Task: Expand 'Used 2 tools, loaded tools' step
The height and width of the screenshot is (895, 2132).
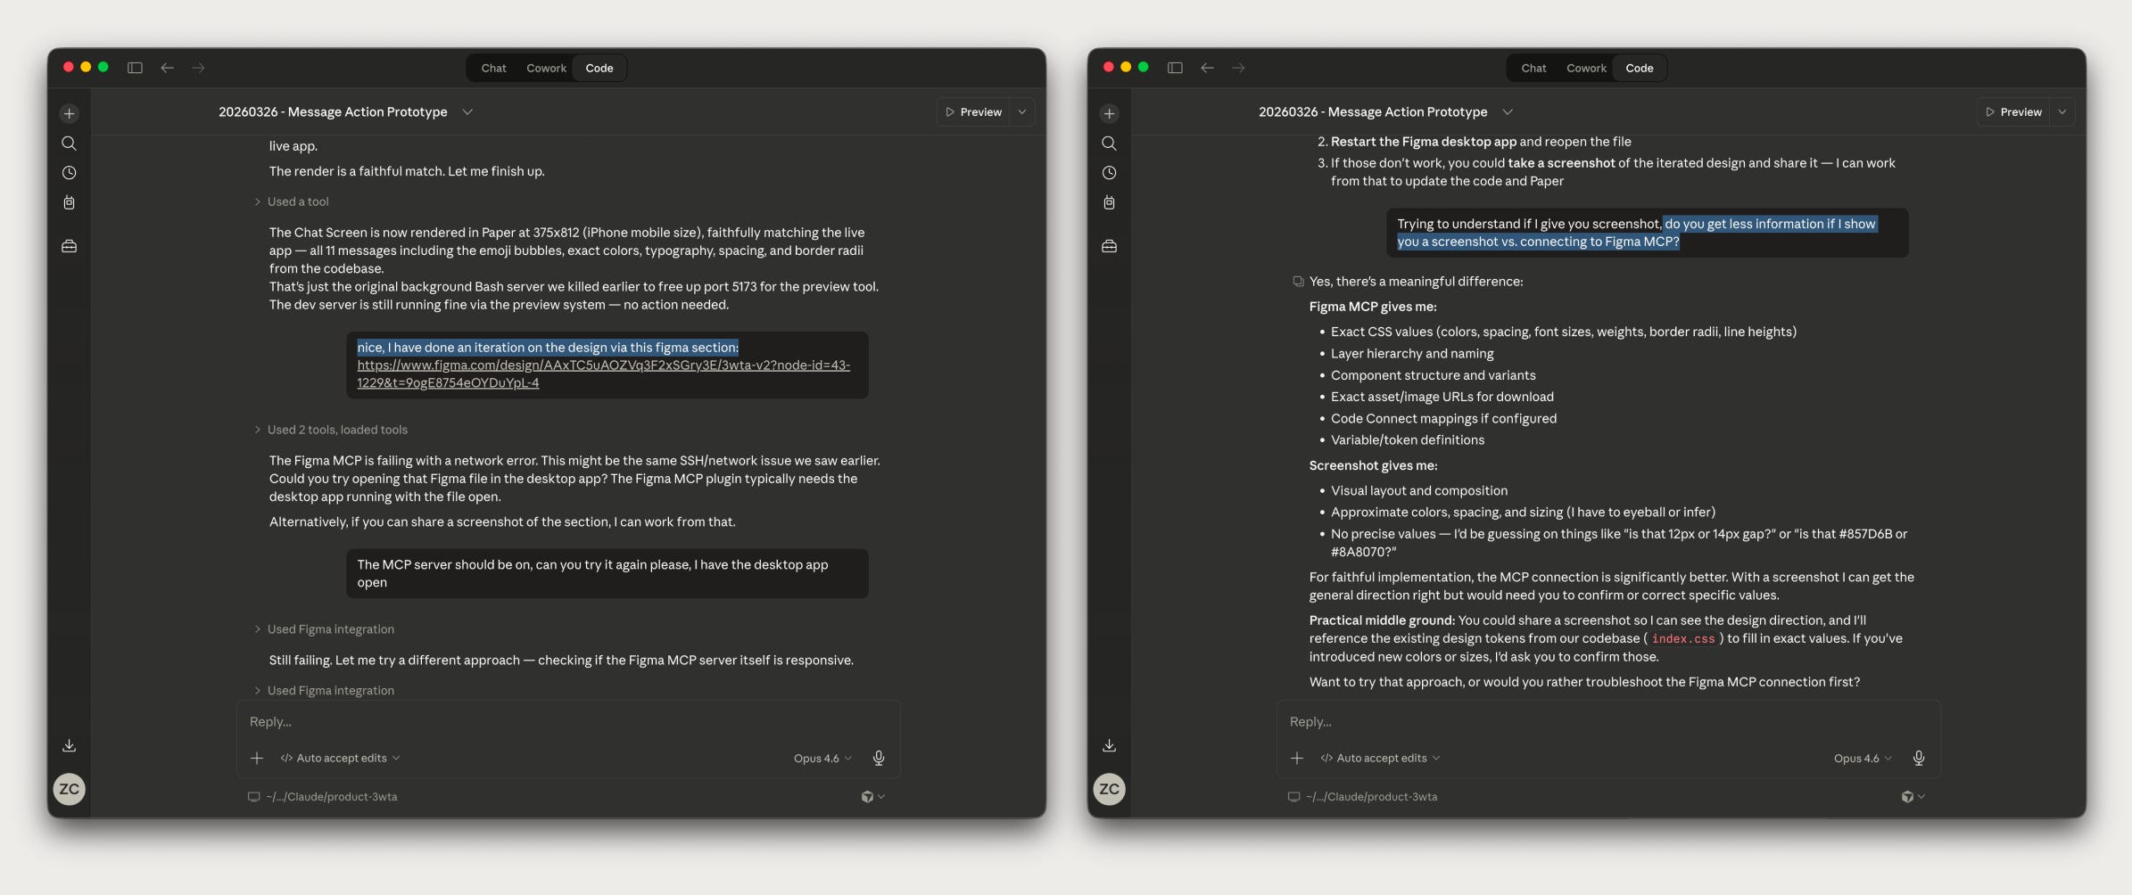Action: coord(330,430)
